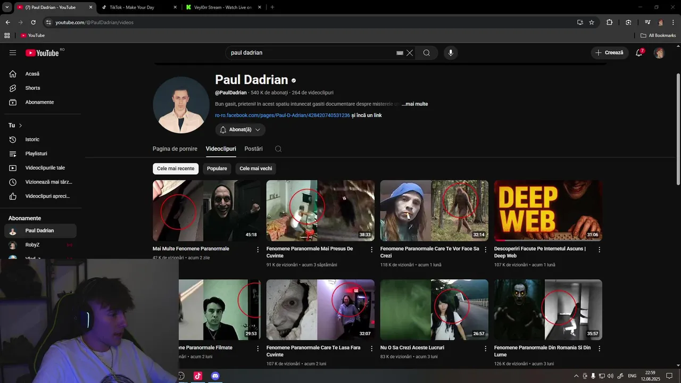Open options for Fenomene Paranormale Mai Presus De Cuvinte
Image resolution: width=681 pixels, height=383 pixels.
click(372, 249)
